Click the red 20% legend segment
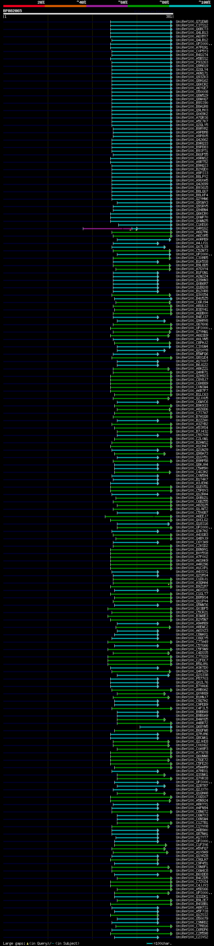Image resolution: width=214 pixels, height=946 pixels. (24, 6)
